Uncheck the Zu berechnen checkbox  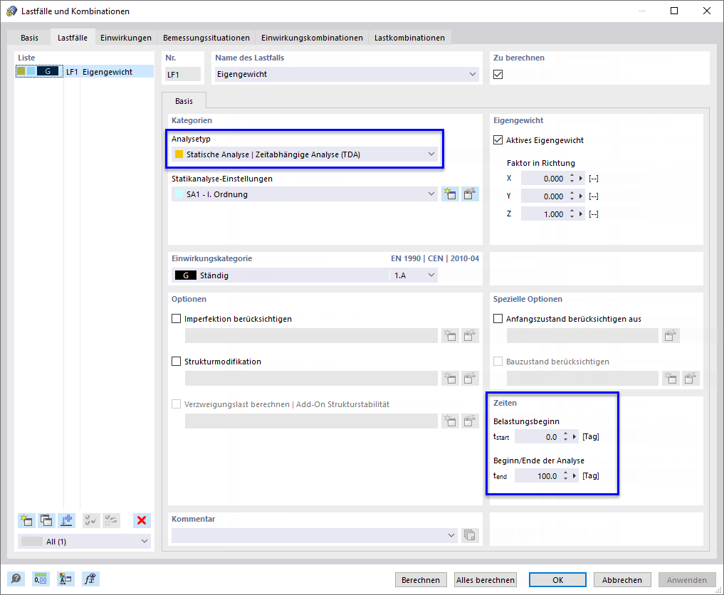(497, 73)
